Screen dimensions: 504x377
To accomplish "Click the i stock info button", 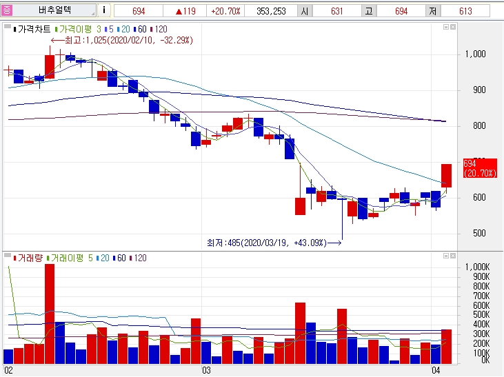I will coord(104,10).
